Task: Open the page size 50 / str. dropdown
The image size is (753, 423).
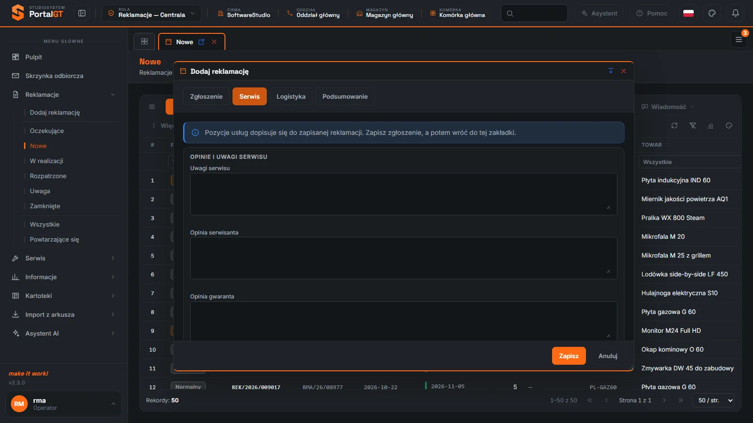Action: point(713,400)
